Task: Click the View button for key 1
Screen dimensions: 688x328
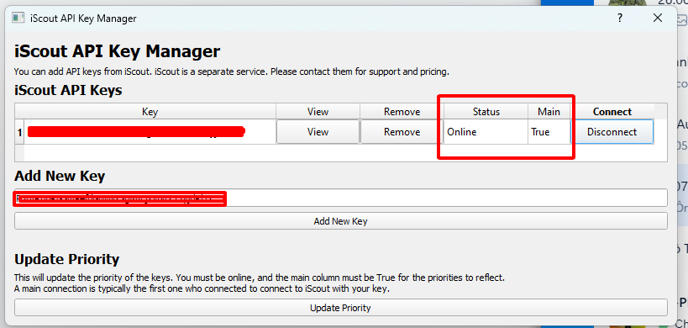Action: tap(318, 132)
